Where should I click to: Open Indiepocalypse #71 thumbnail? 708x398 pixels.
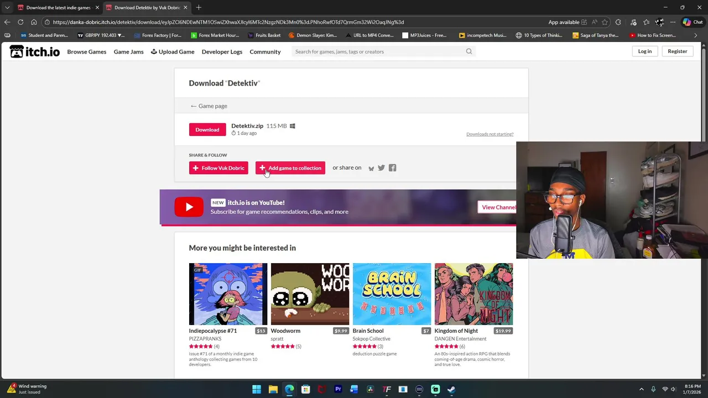pyautogui.click(x=228, y=294)
